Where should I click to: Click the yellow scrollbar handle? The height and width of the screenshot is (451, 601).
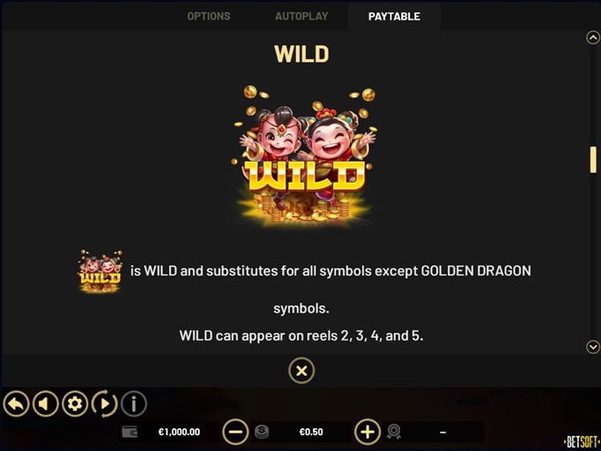[x=593, y=160]
